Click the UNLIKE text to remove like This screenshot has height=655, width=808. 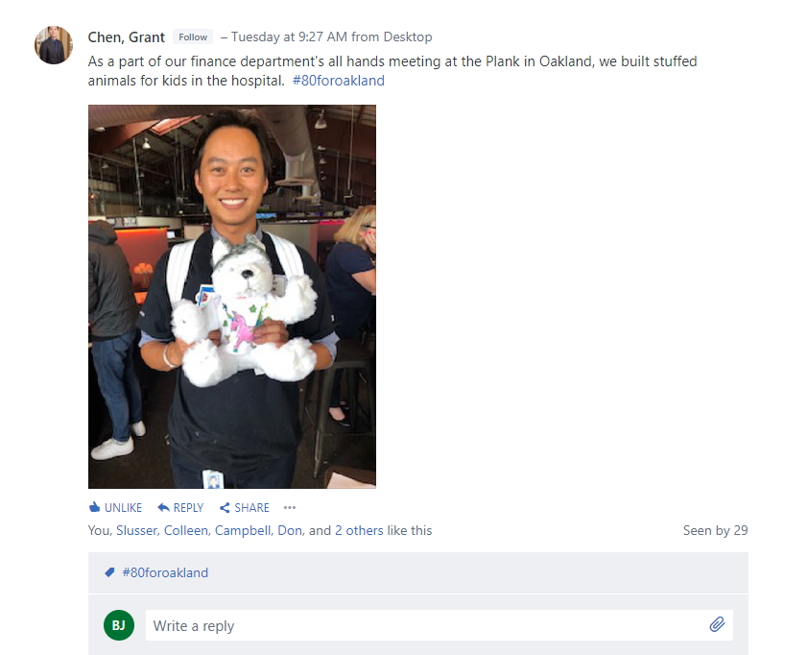click(x=123, y=508)
